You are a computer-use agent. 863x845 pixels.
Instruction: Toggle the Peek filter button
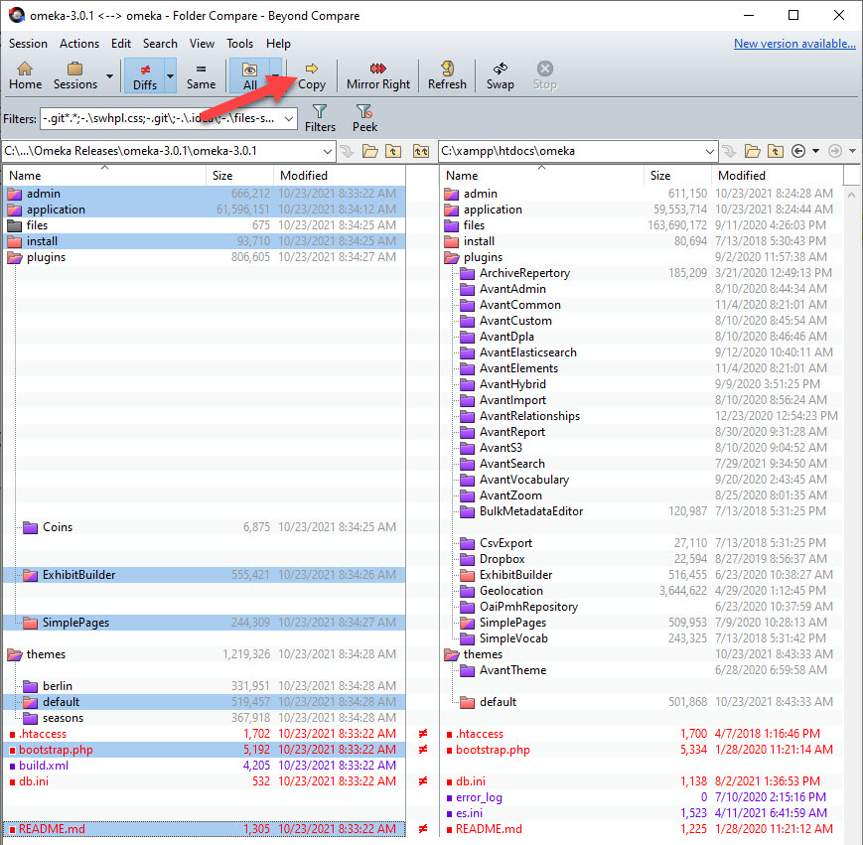pos(364,118)
